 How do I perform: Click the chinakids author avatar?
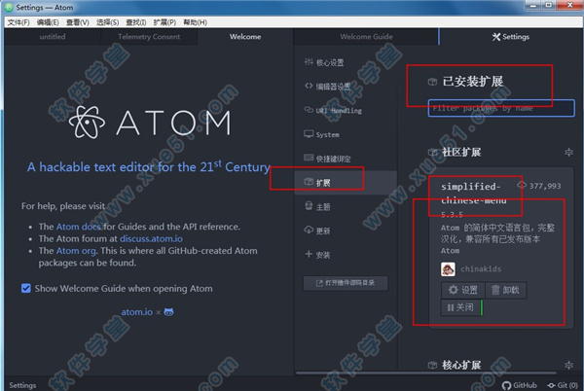[x=448, y=269]
